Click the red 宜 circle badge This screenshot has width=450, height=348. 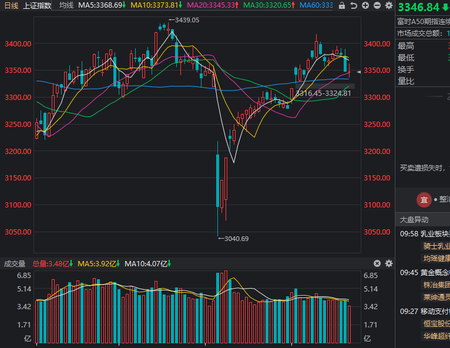click(424, 200)
